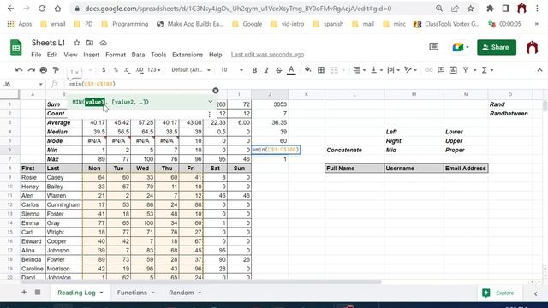This screenshot has height=308, width=548.
Task: Decrease decimal places icon
Action: [128, 70]
